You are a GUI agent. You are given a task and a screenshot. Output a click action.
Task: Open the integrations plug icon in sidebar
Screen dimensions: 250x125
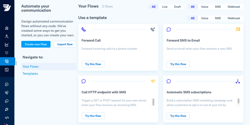coord(7,109)
